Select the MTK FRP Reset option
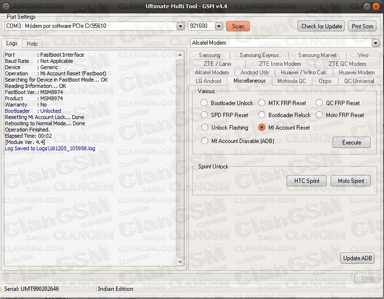The image size is (384, 299). tap(262, 103)
